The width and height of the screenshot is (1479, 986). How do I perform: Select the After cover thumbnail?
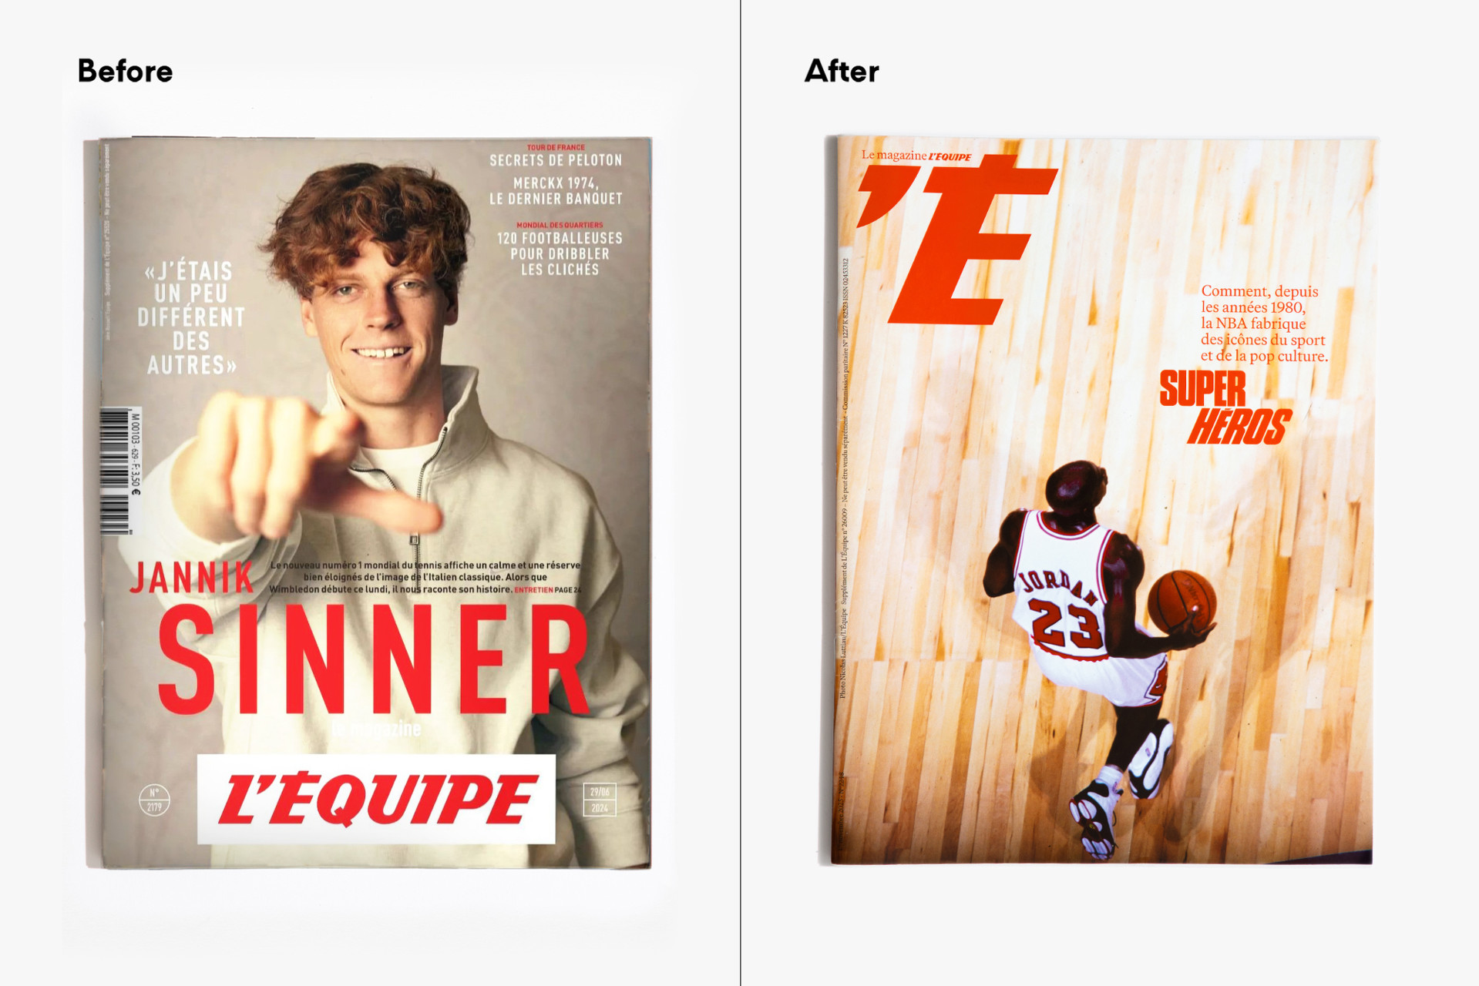click(1104, 499)
